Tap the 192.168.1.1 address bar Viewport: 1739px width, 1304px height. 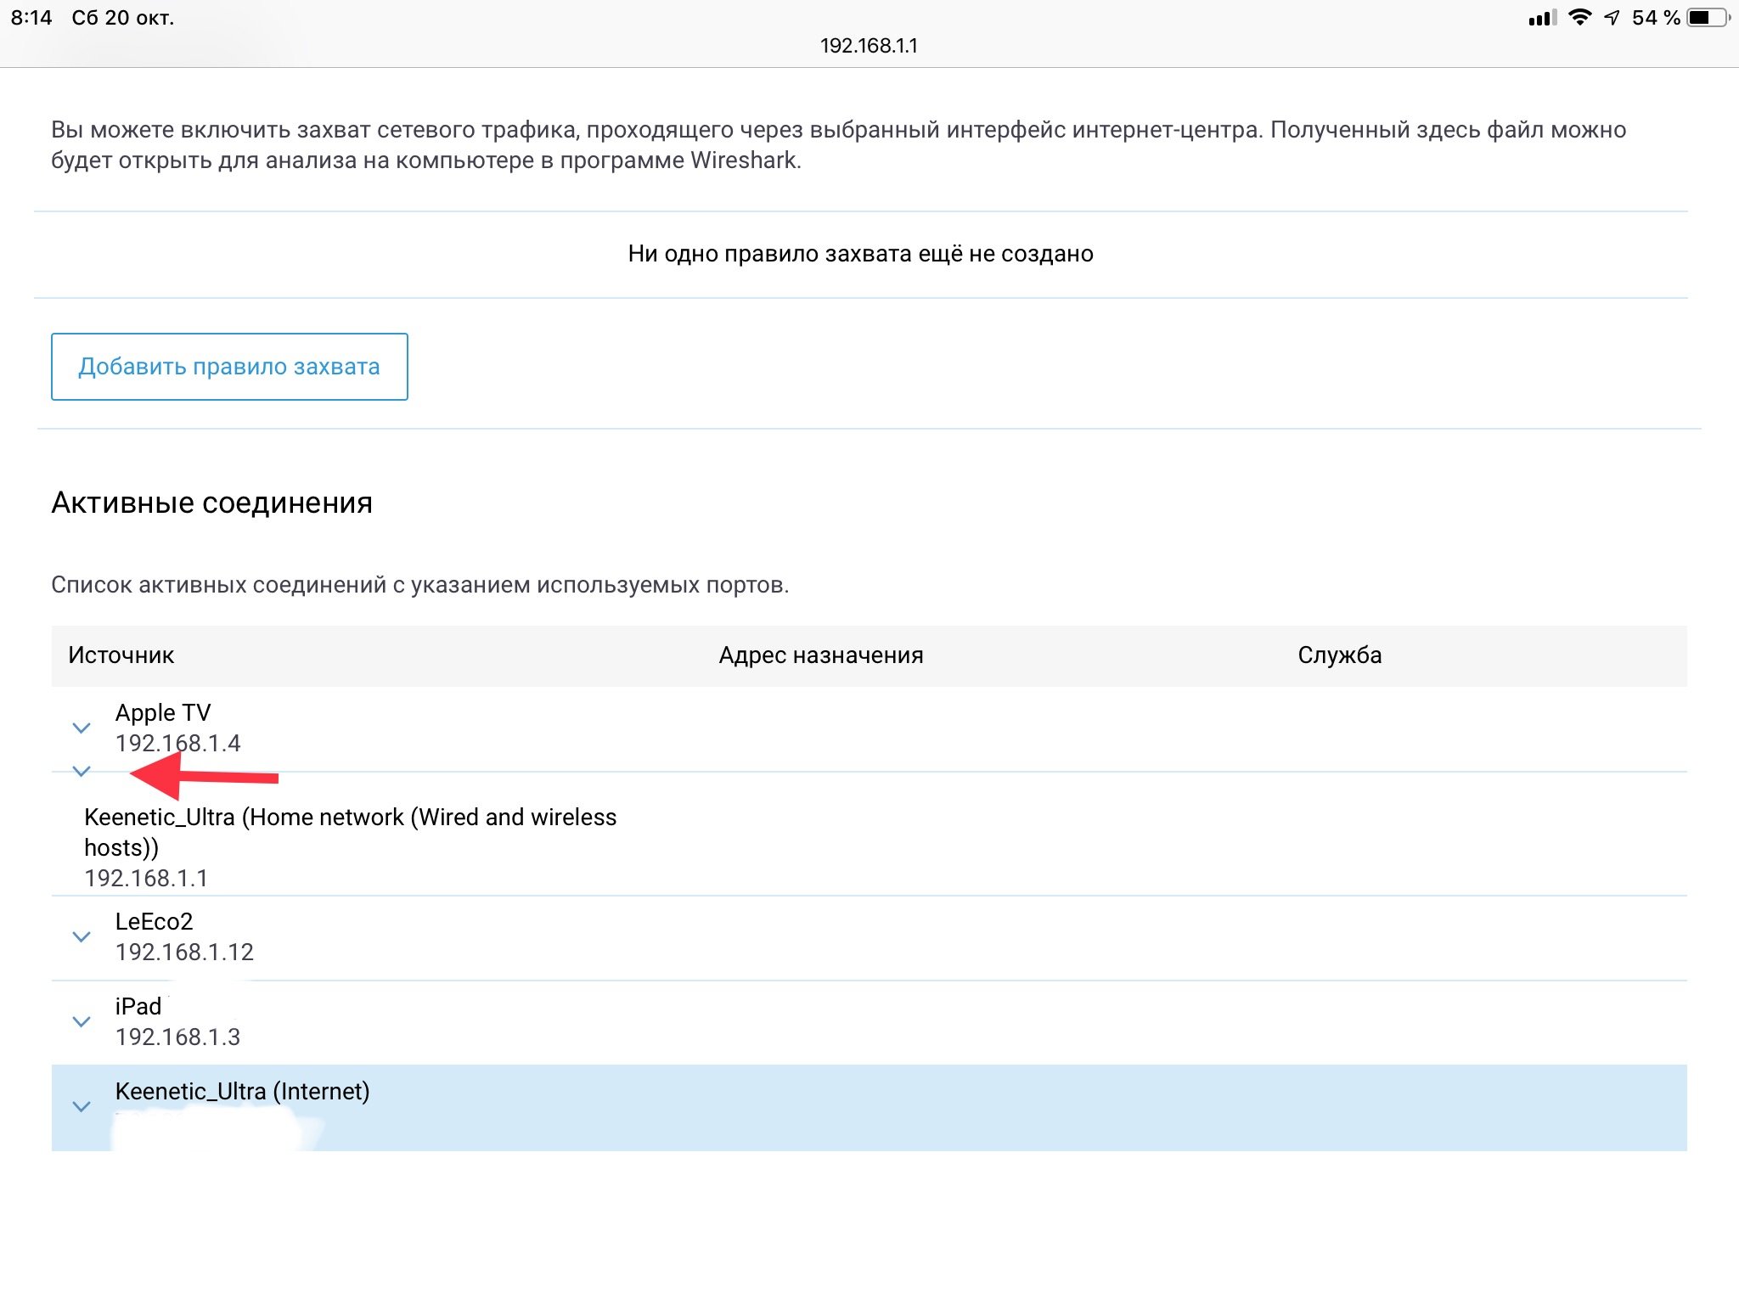click(x=869, y=46)
